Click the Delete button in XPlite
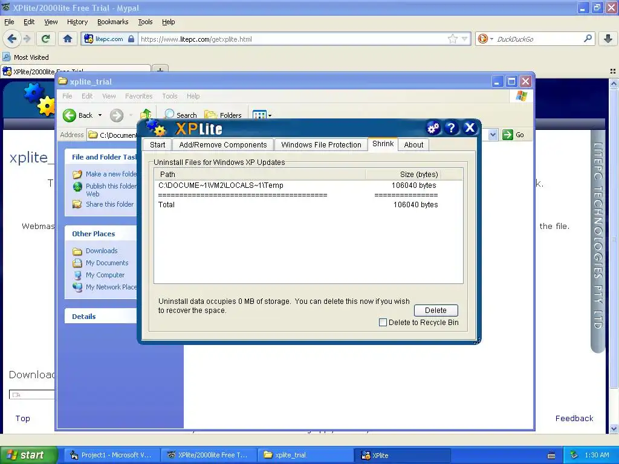The height and width of the screenshot is (464, 619). [436, 311]
